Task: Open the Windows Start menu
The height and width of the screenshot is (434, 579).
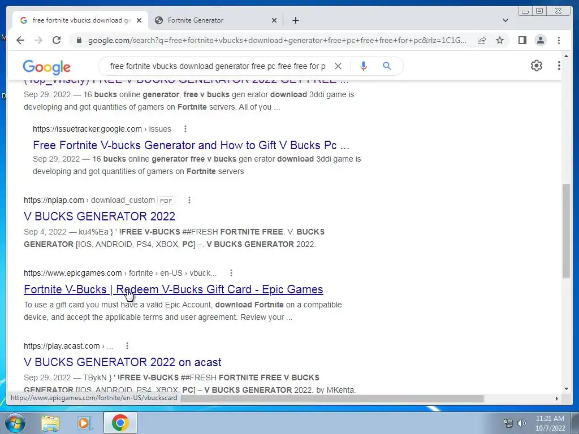Action: click(x=15, y=423)
